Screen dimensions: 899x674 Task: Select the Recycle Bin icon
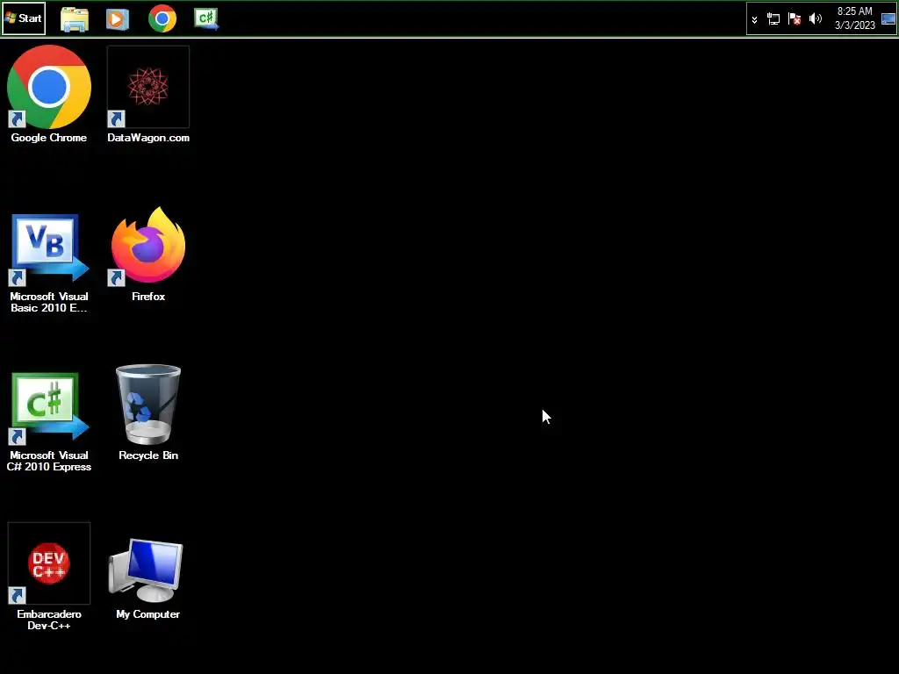click(147, 412)
